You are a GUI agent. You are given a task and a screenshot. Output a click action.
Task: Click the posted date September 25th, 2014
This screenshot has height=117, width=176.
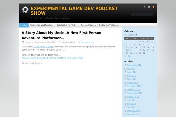pyautogui.click(x=45, y=42)
